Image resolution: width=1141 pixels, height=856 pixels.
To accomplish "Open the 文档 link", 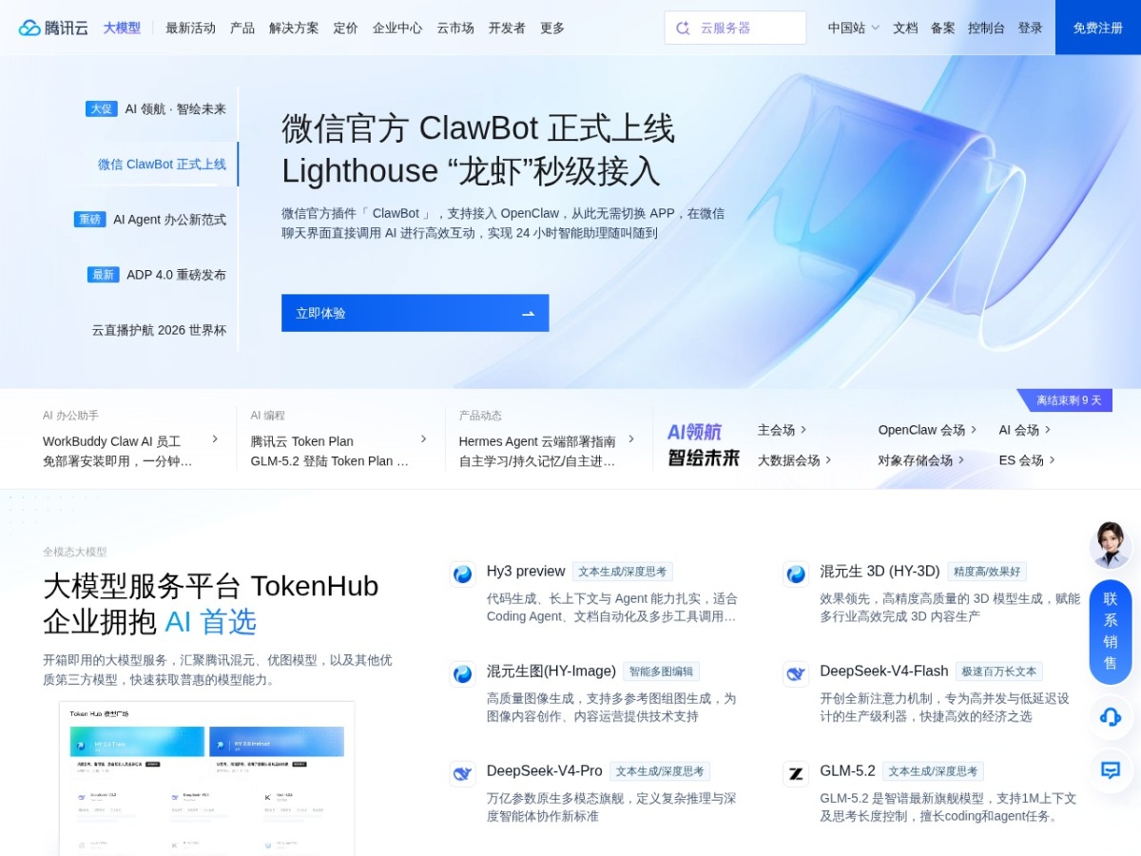I will click(905, 28).
